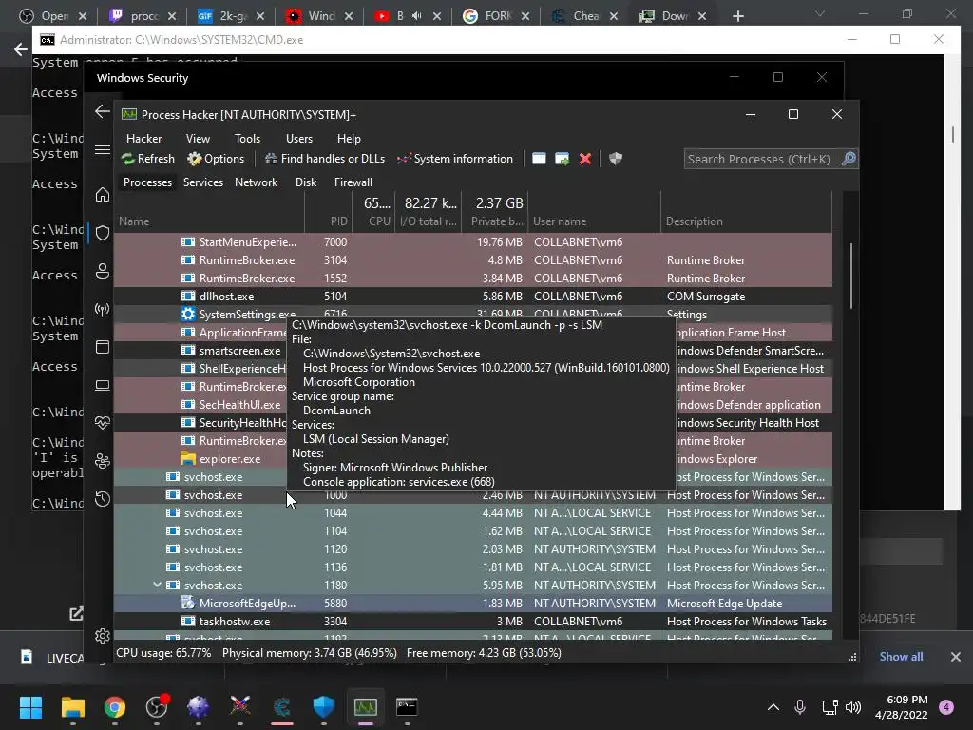Open Windows Security settings gear
The height and width of the screenshot is (730, 973).
click(103, 636)
